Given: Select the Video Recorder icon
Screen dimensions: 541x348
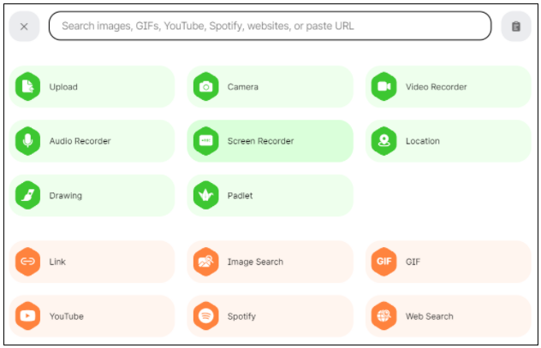Looking at the screenshot, I should (384, 86).
